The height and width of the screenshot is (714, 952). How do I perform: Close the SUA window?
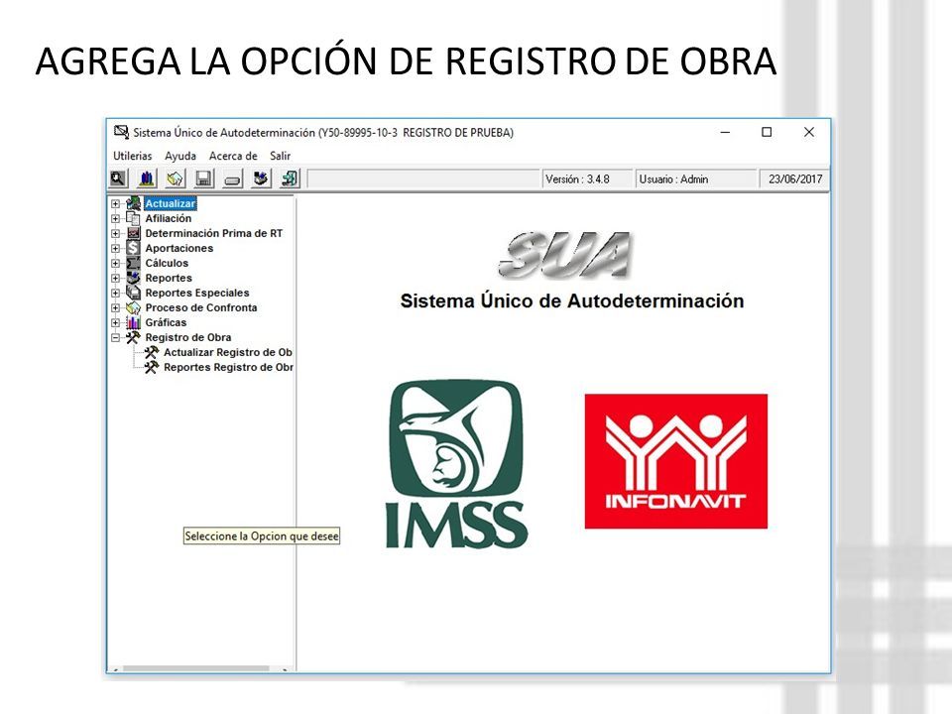point(809,132)
